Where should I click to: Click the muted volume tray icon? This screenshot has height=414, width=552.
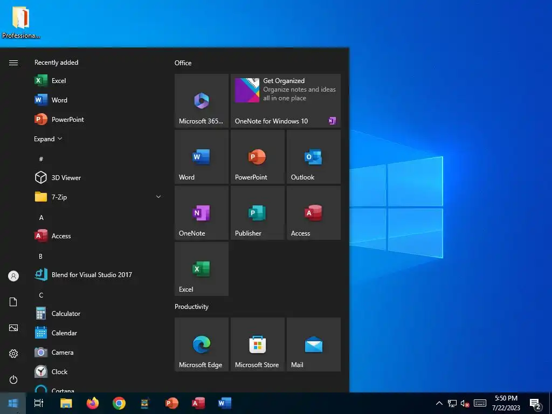[x=465, y=403]
